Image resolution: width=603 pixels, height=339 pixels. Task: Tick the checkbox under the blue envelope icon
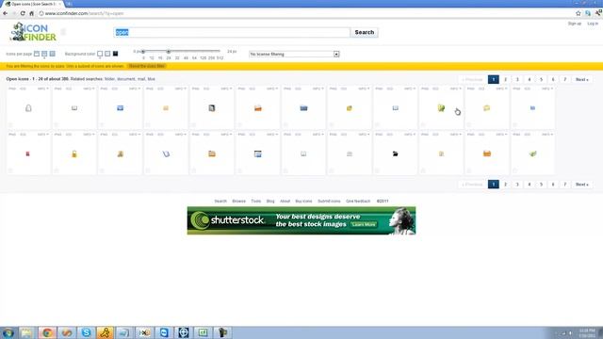point(102,125)
